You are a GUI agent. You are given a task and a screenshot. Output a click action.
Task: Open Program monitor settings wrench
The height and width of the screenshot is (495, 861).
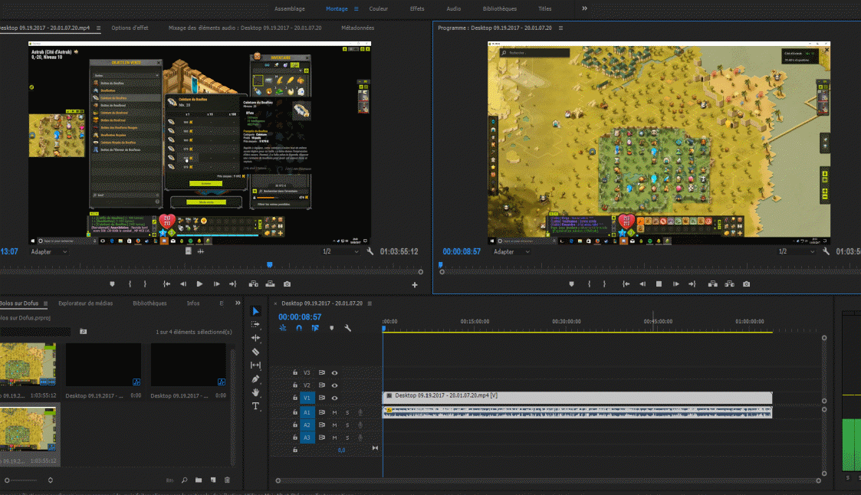pyautogui.click(x=826, y=251)
